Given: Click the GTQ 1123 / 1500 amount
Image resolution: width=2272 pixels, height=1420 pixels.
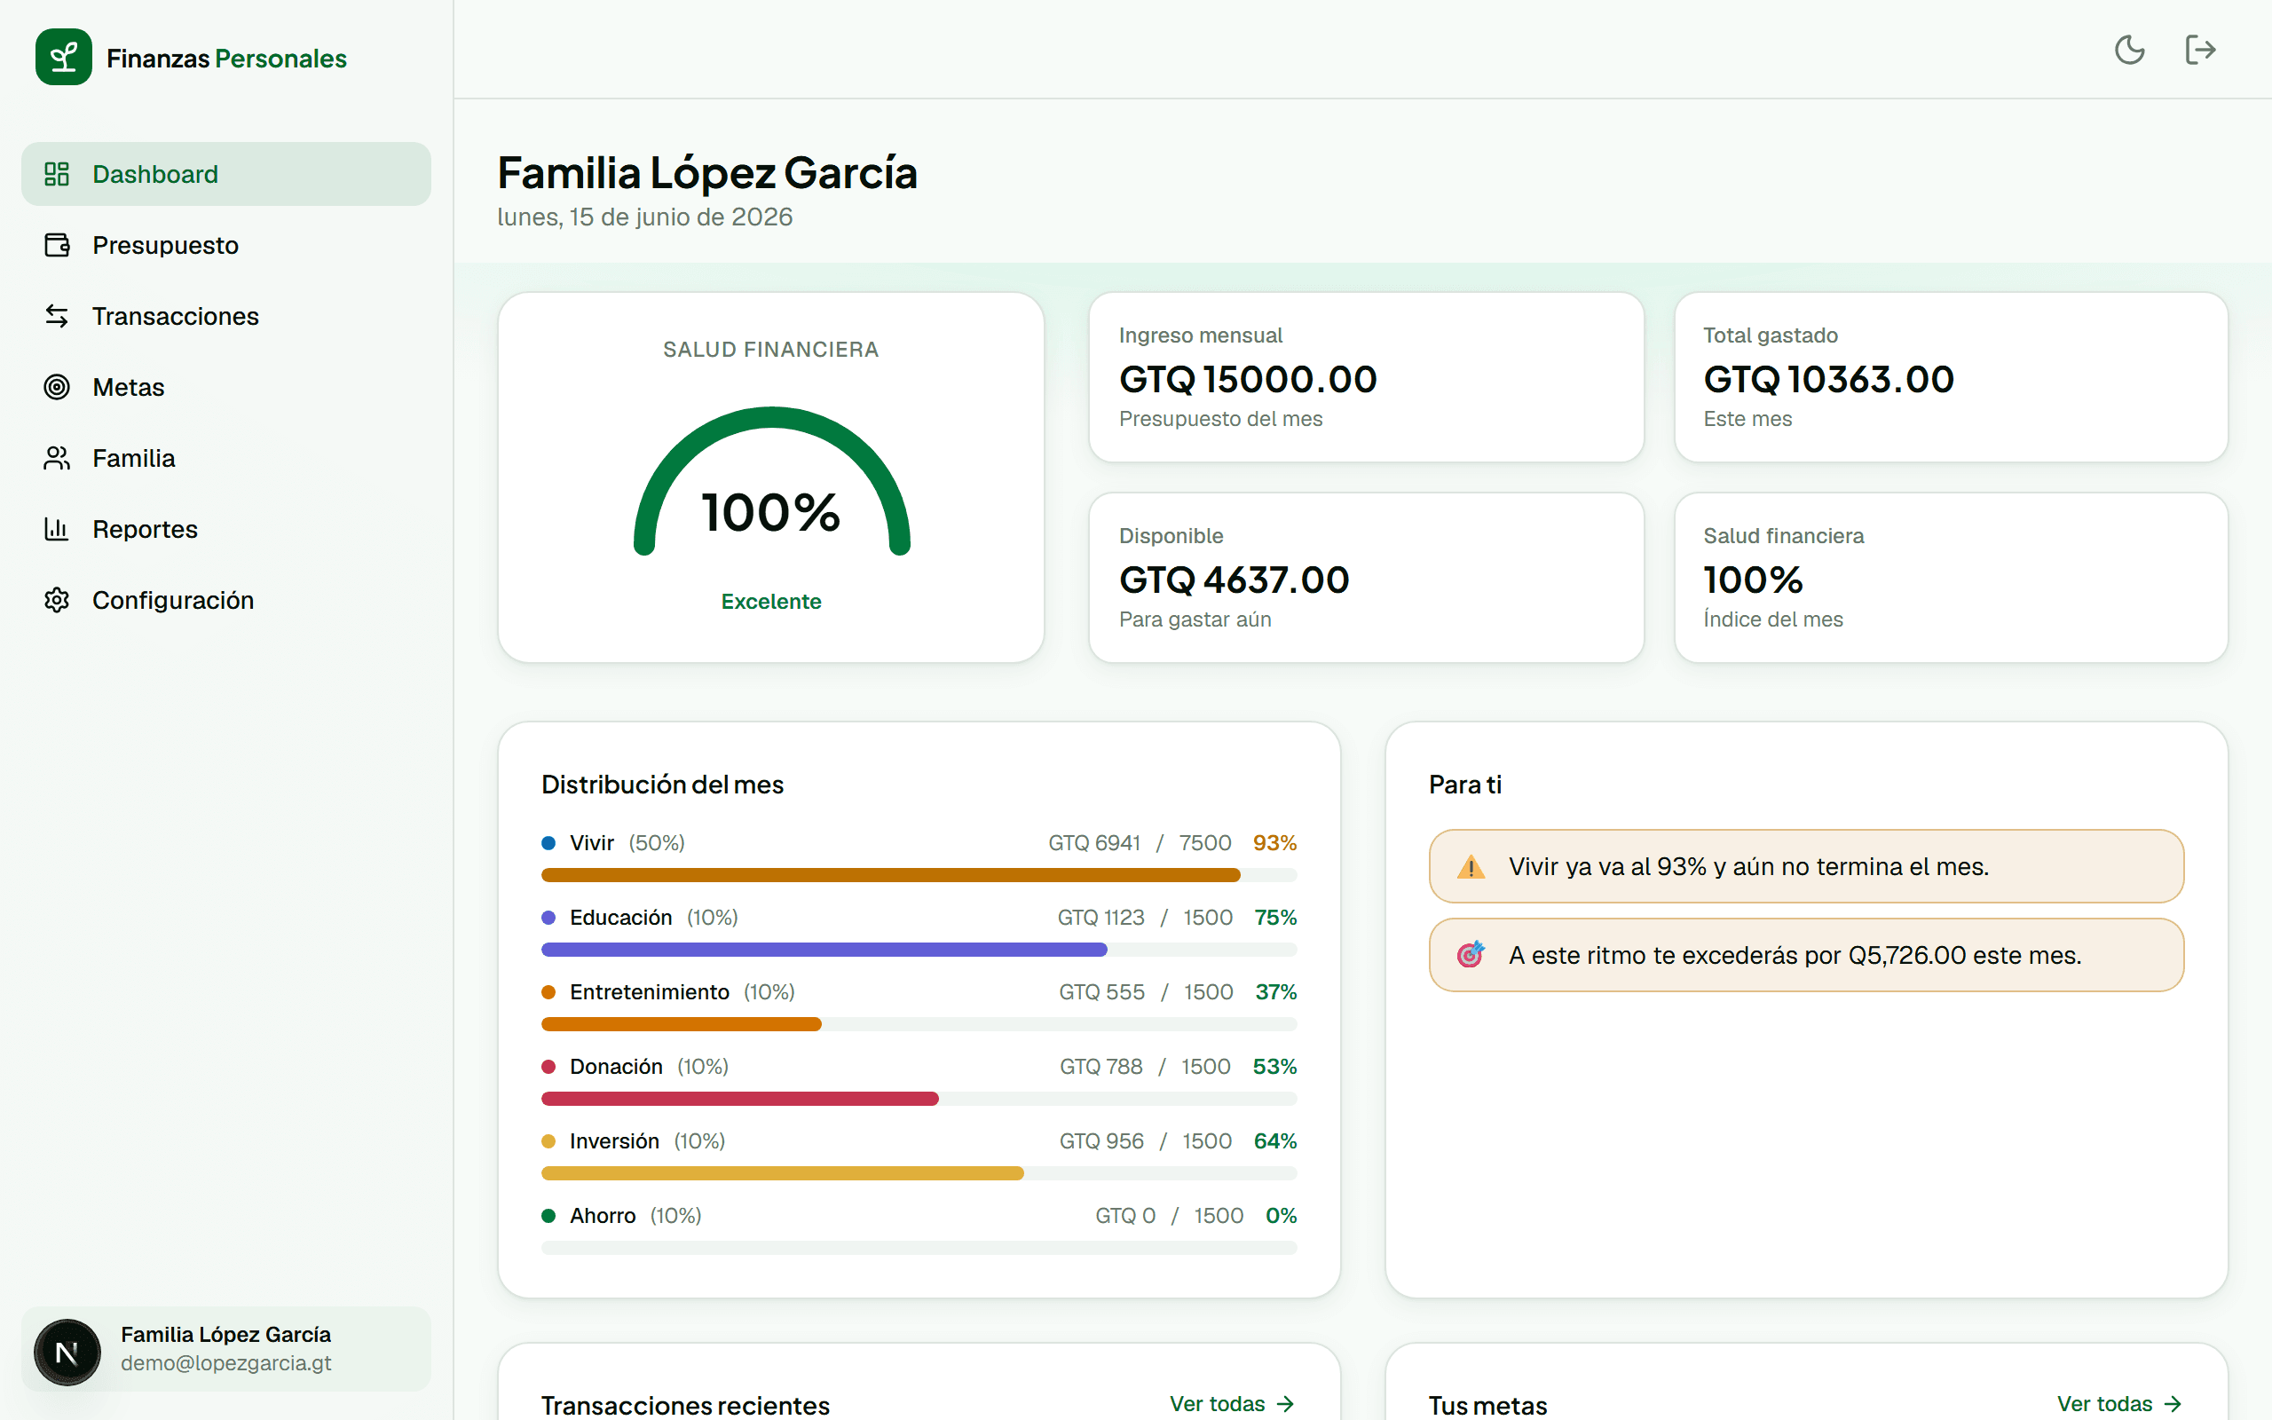Looking at the screenshot, I should click(x=1145, y=918).
